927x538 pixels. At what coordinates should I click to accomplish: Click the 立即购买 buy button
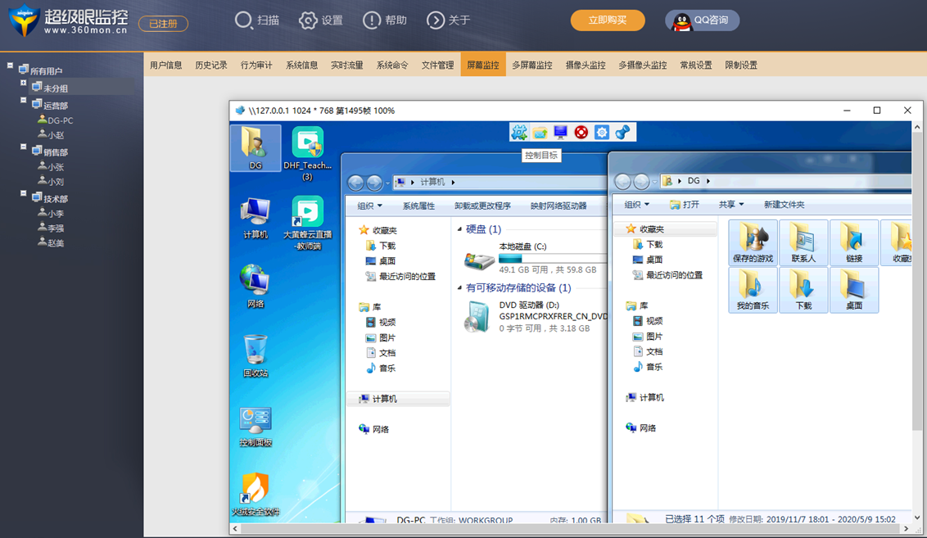click(x=607, y=20)
